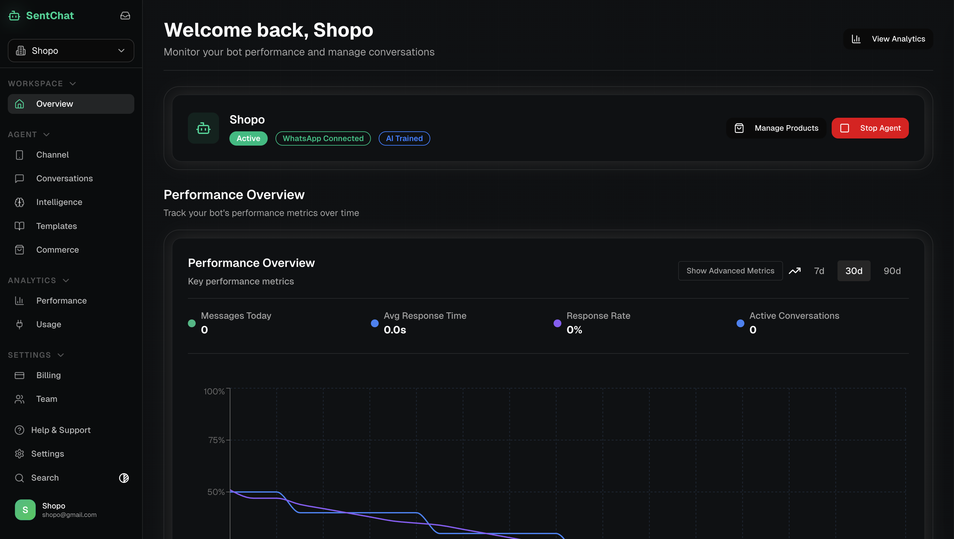Select the Channel icon in the sidebar
The image size is (954, 539).
[x=19, y=155]
